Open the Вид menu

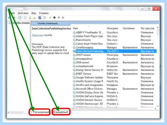pos(34,13)
